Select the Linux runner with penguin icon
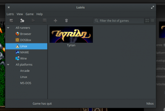The width and height of the screenshot is (165, 111). 26,46
